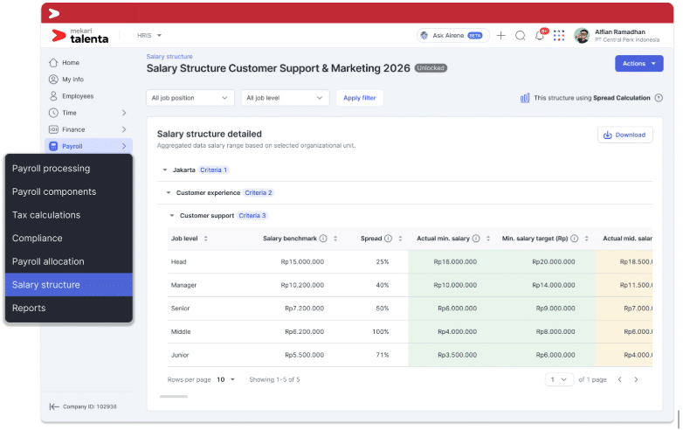The height and width of the screenshot is (430, 683).
Task: Sort the table by Job level
Action: pyautogui.click(x=205, y=239)
